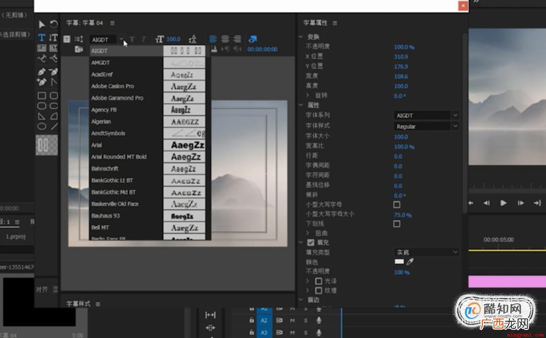Pick fill color with the eyedropper
Image resolution: width=546 pixels, height=338 pixels.
pos(410,262)
